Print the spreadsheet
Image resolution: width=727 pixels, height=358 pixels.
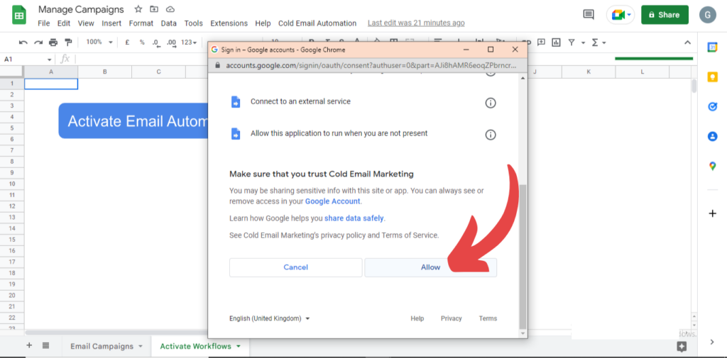click(53, 42)
